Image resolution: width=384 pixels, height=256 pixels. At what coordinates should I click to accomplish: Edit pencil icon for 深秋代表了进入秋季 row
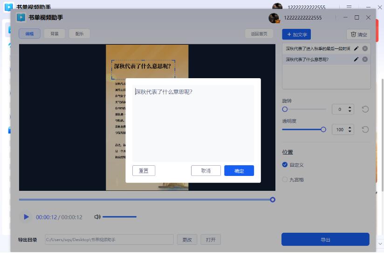click(356, 48)
